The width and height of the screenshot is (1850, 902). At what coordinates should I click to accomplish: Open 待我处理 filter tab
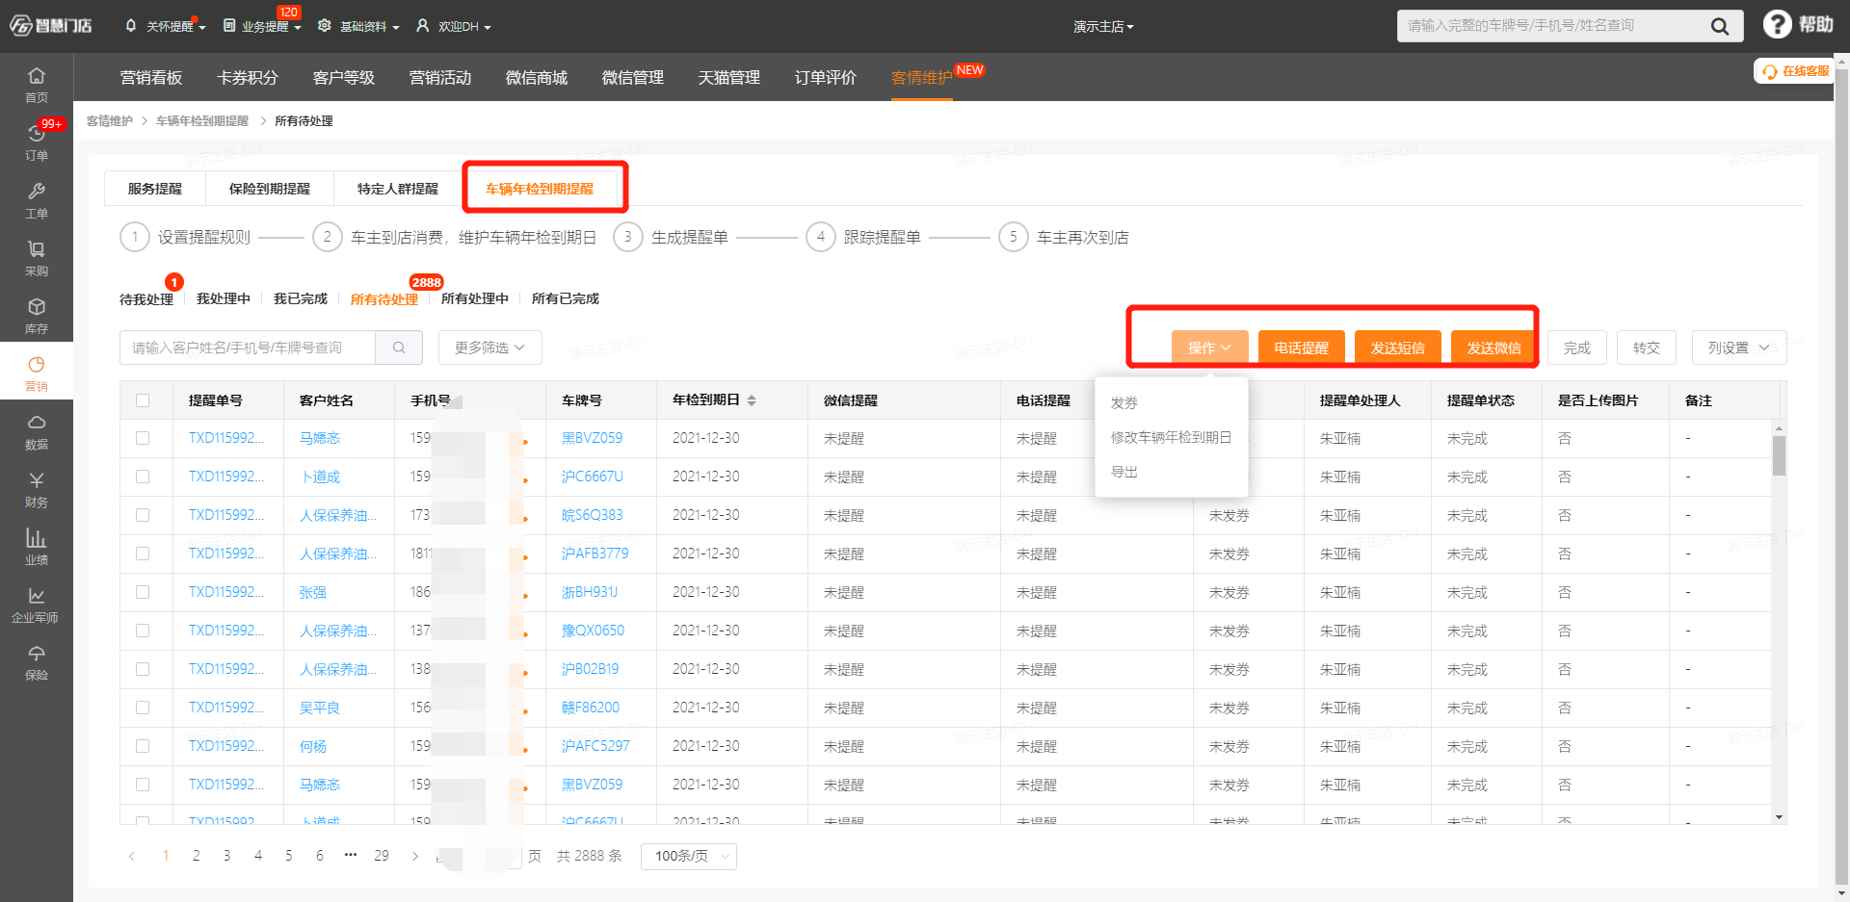pos(146,299)
